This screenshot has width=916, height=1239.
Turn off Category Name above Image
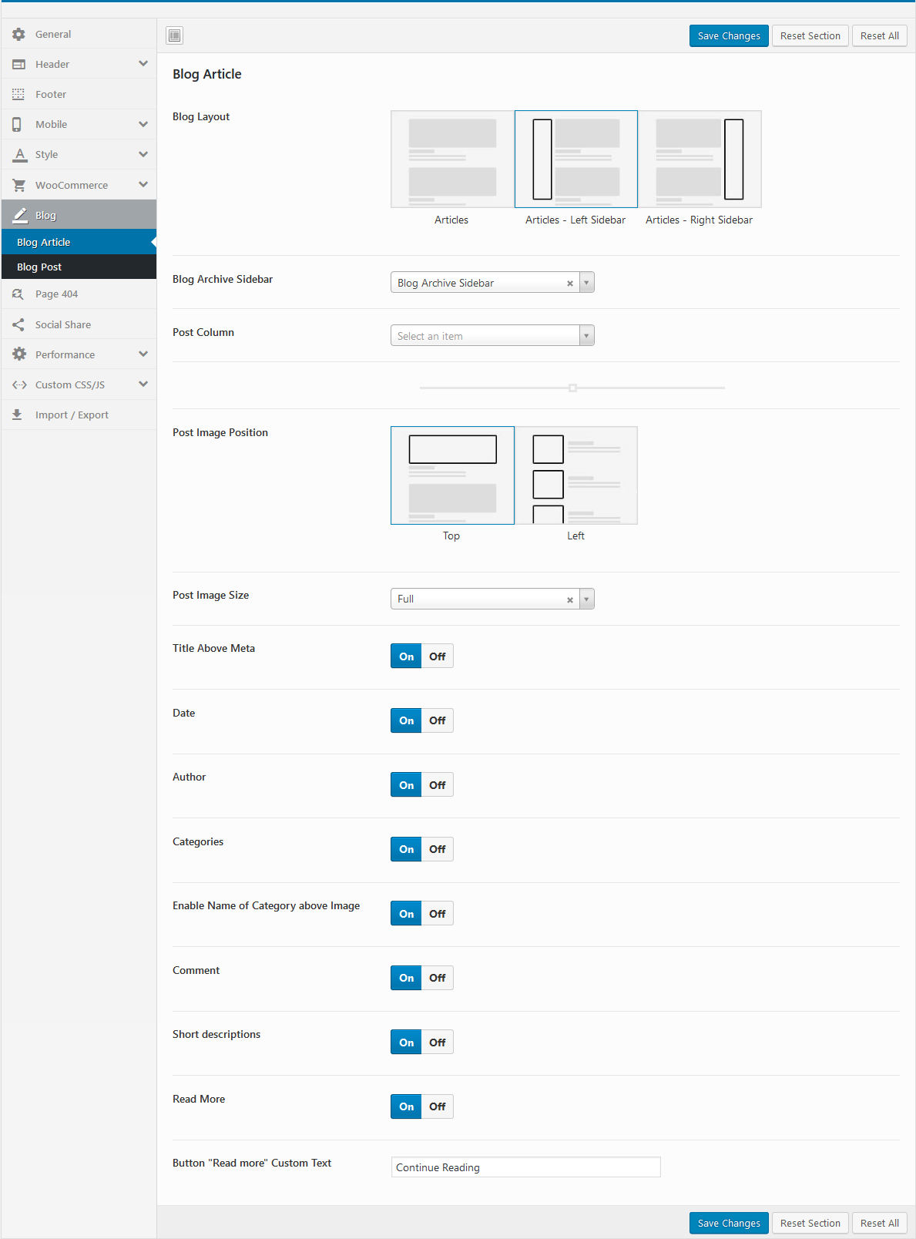click(438, 914)
